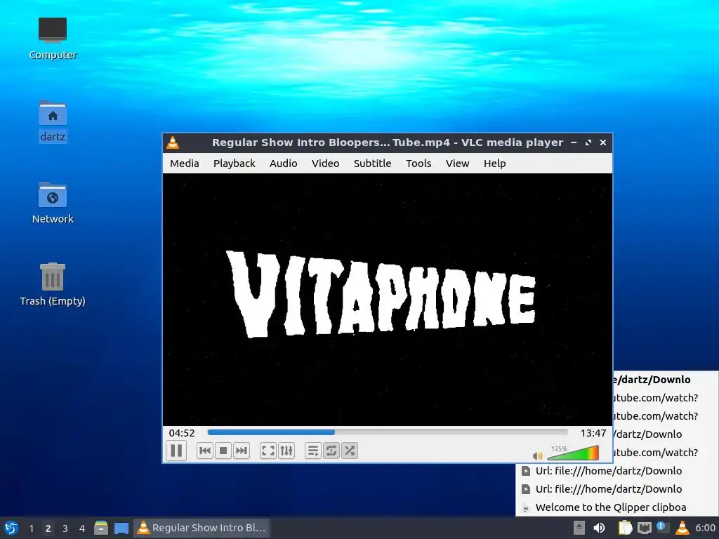Image resolution: width=719 pixels, height=539 pixels.
Task: Click the VLC cone tray icon
Action: tap(682, 528)
